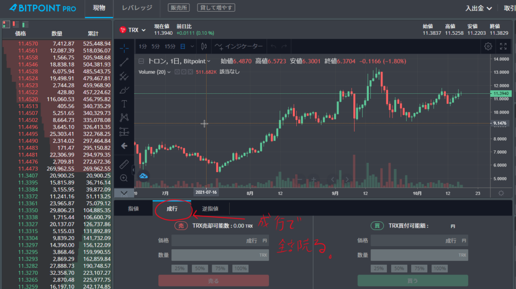This screenshot has height=289, width=516.
Task: Click the 11.3940 current price label on axis
Action: 501,94
